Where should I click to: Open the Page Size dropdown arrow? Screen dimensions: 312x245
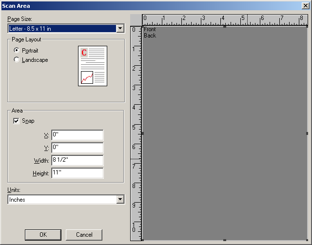[x=120, y=28]
